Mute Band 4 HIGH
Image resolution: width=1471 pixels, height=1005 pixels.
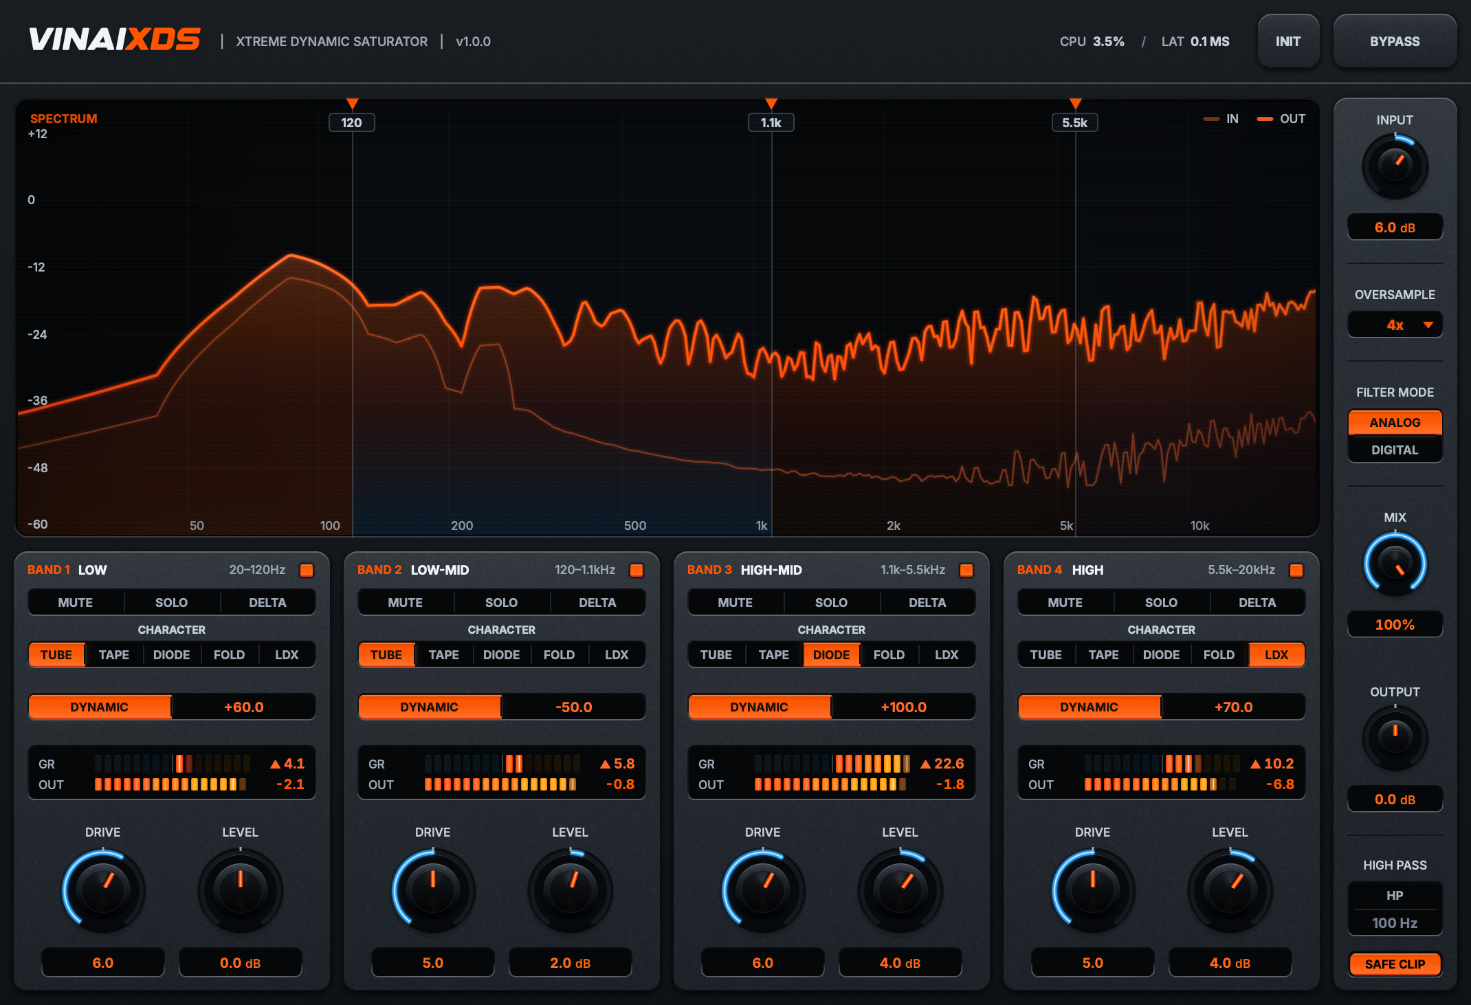pyautogui.click(x=1065, y=602)
